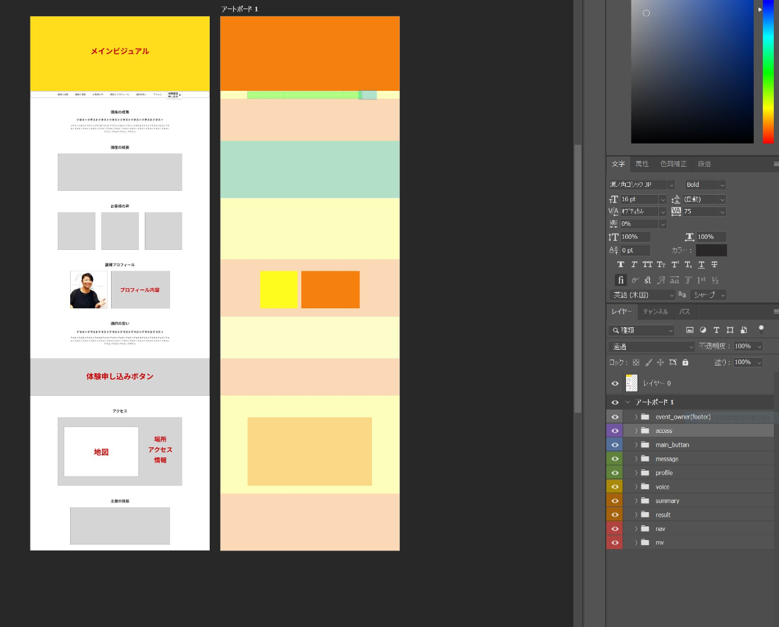Apply underline text style button

click(701, 264)
